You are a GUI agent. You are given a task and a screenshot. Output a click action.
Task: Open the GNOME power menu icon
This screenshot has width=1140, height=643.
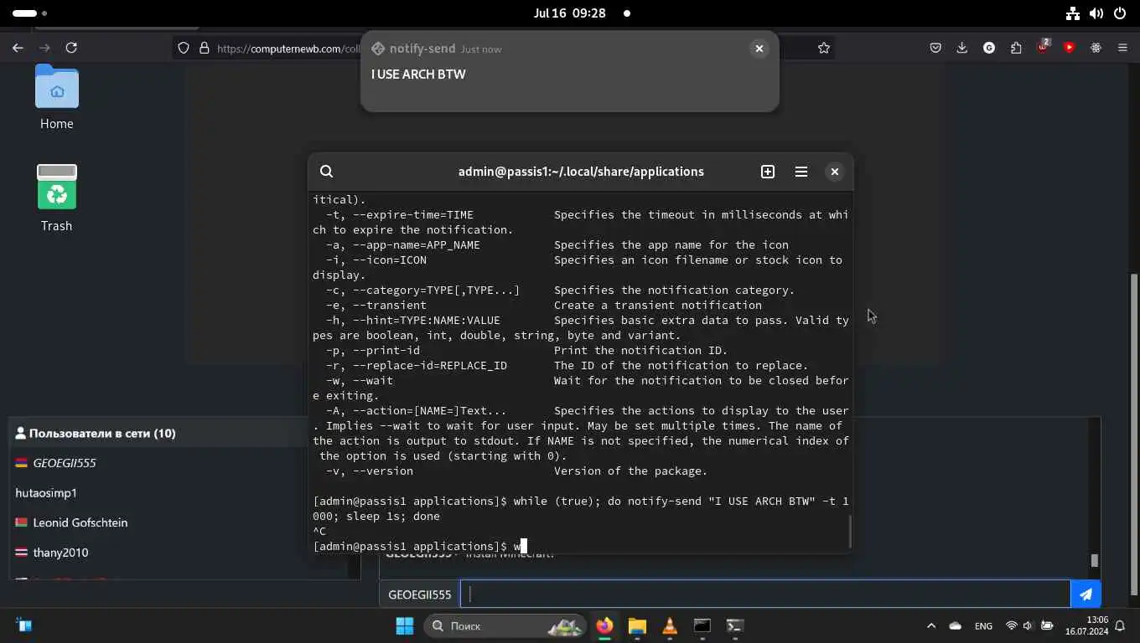[x=1120, y=13]
